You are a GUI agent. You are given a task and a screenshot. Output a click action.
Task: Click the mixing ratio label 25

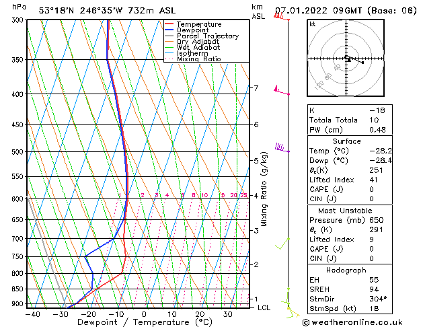pyautogui.click(x=243, y=195)
